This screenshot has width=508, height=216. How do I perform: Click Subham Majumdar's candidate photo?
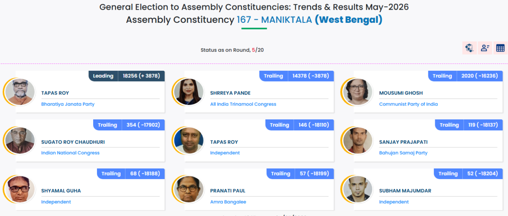357,189
